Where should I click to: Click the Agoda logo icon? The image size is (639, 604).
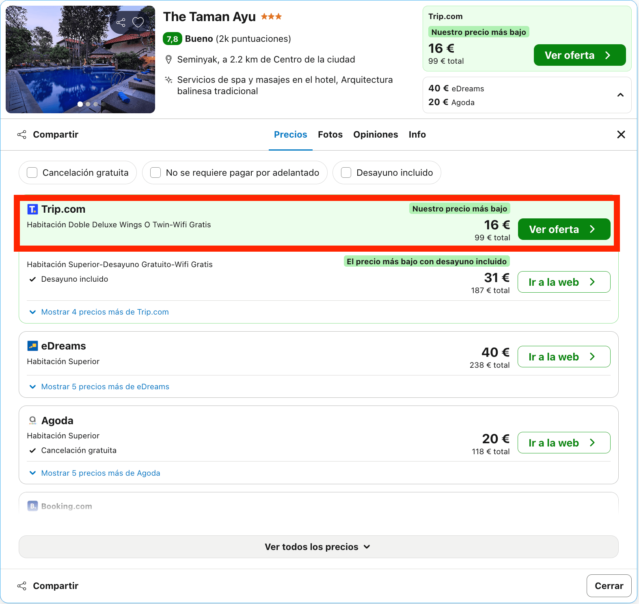click(32, 421)
